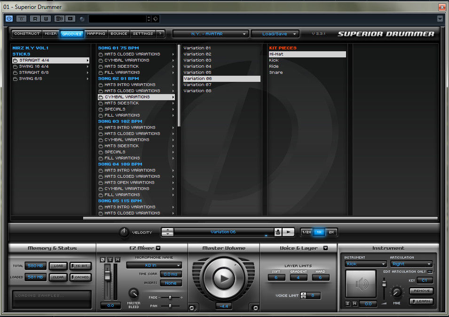This screenshot has height=317, width=449.
Task: Enable the W write automation button
Action: click(46, 19)
